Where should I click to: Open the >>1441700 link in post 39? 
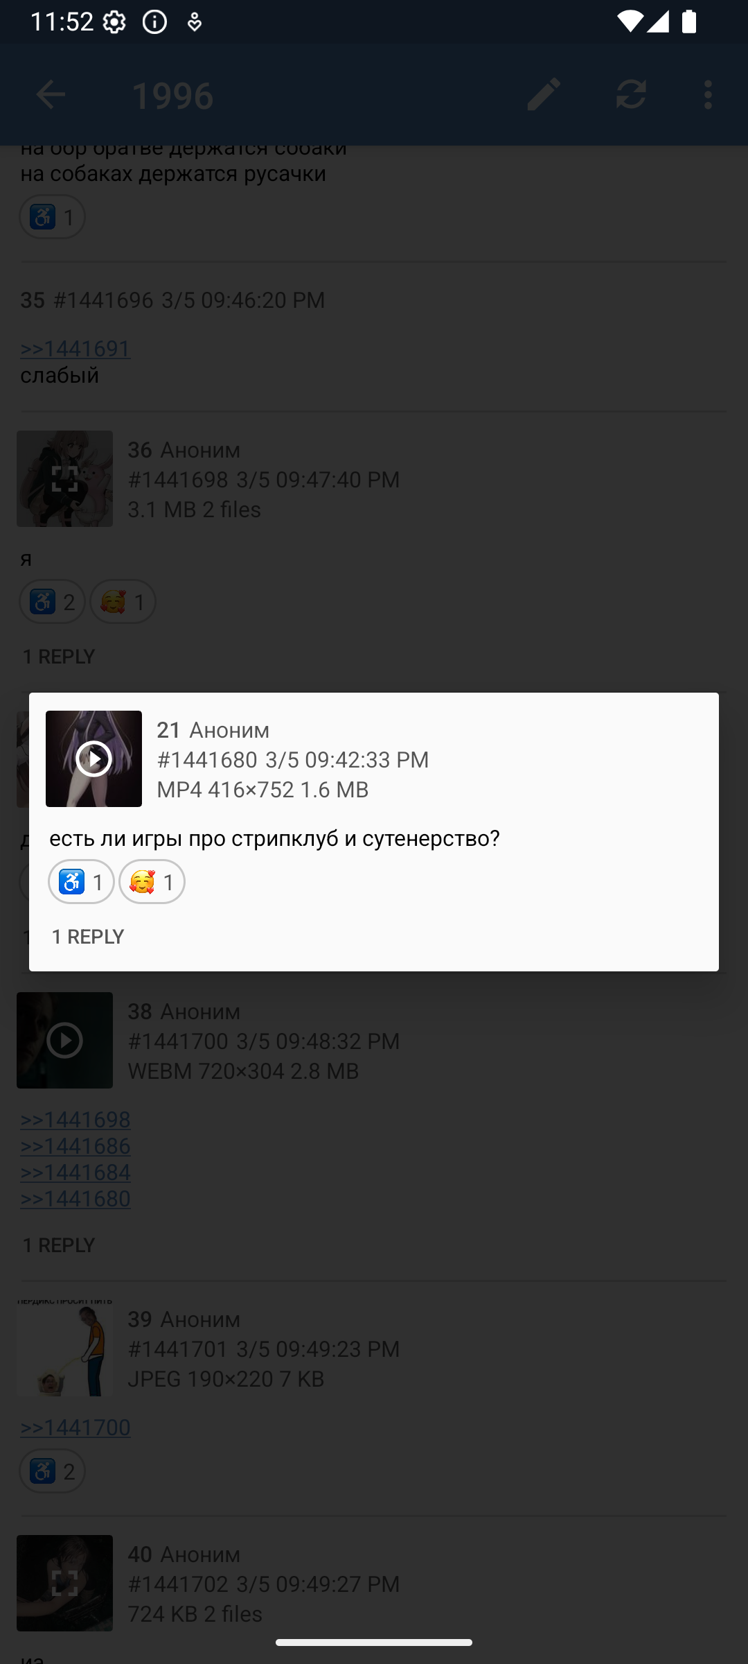75,1427
